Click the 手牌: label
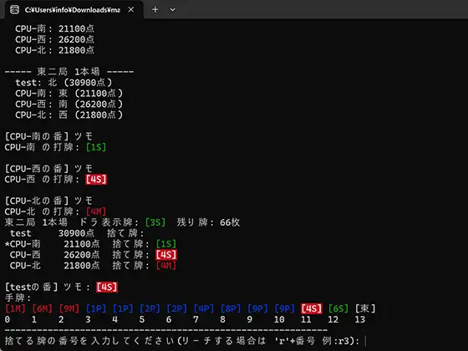Image resolution: width=468 pixels, height=351 pixels. 18,298
